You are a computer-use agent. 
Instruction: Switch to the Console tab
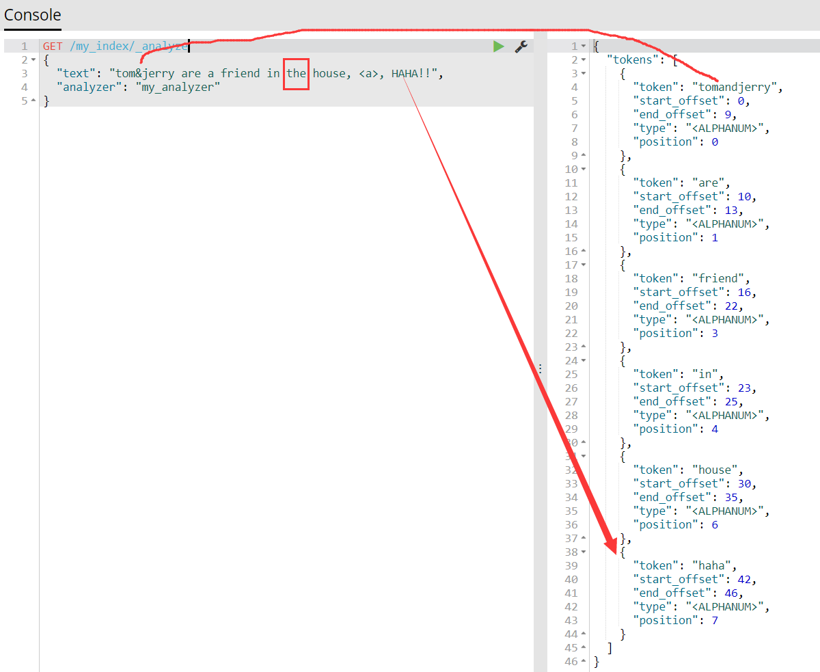pyautogui.click(x=33, y=15)
